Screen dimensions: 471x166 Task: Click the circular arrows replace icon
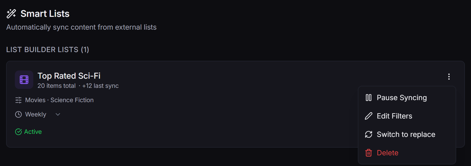(369, 134)
